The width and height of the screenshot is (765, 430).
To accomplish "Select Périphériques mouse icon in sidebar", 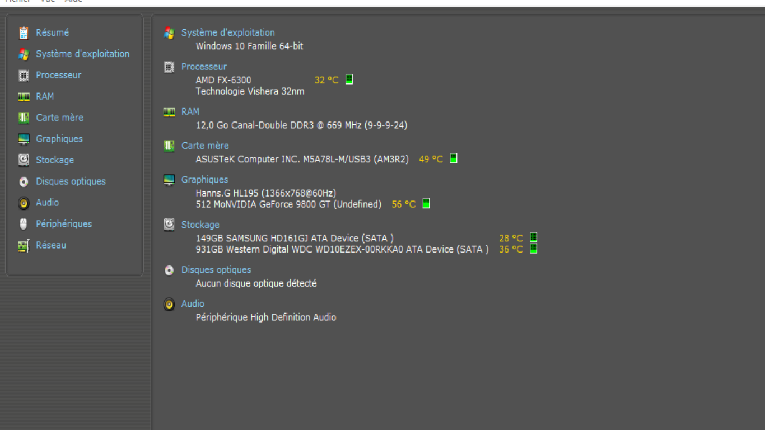I will click(24, 224).
